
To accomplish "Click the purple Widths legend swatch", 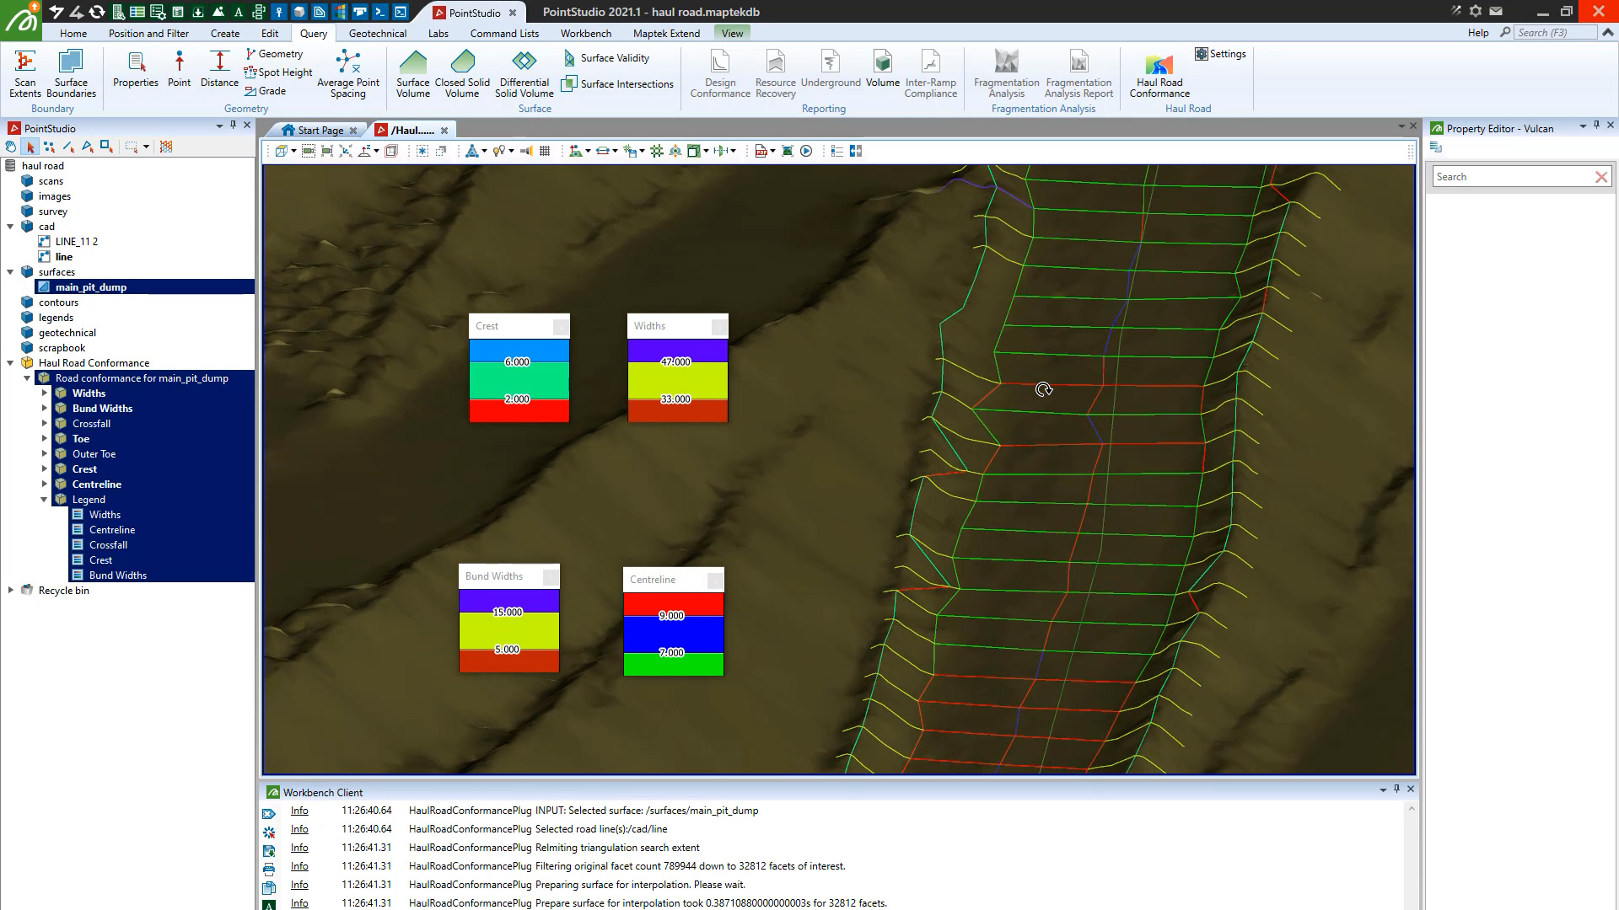I will 677,347.
